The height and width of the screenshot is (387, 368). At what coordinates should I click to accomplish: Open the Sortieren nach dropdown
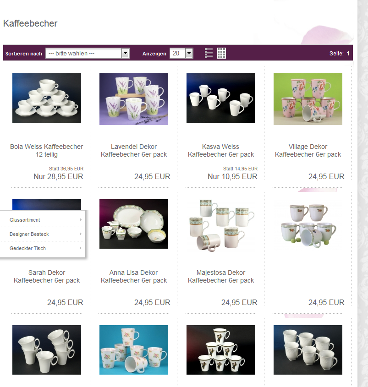pos(88,53)
